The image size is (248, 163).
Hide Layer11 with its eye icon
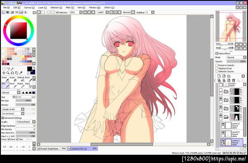(223, 141)
